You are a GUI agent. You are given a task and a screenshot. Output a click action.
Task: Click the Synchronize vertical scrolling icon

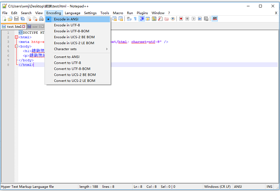(x=115, y=19)
